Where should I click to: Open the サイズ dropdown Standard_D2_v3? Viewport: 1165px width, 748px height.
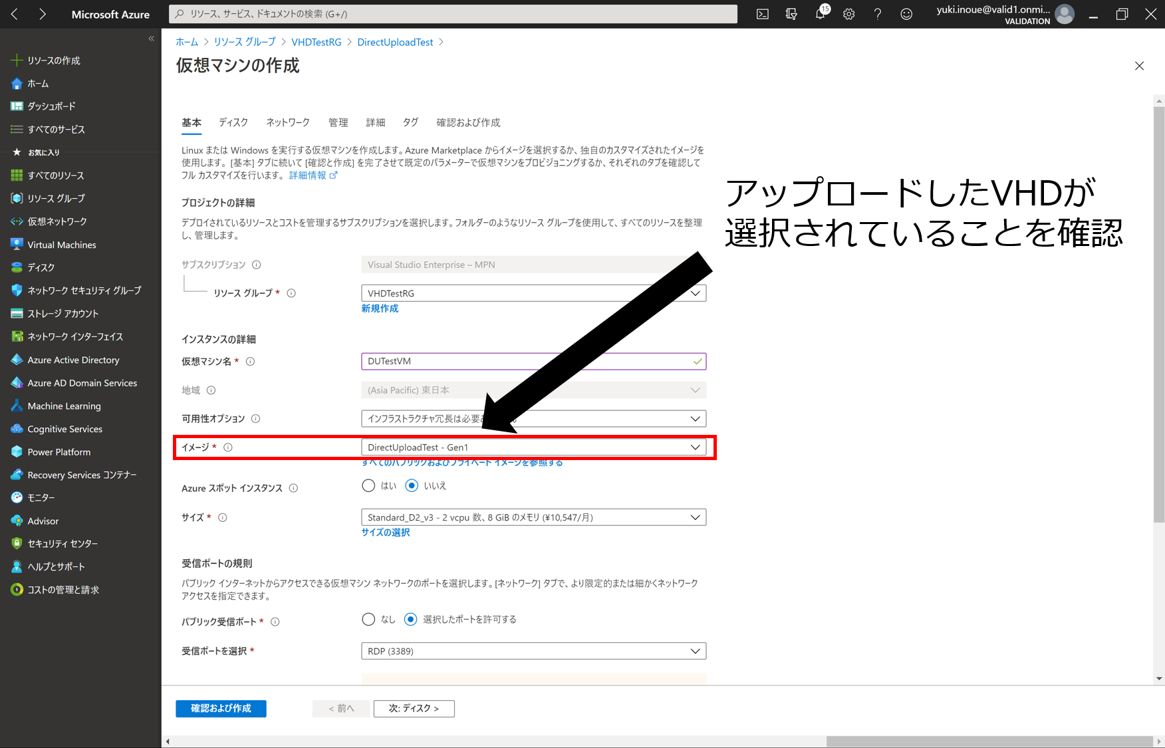point(533,517)
